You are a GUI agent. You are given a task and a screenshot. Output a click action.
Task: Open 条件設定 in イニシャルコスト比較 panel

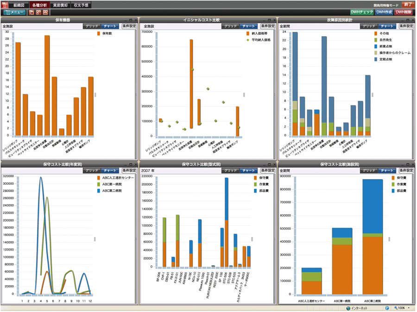pyautogui.click(x=267, y=26)
